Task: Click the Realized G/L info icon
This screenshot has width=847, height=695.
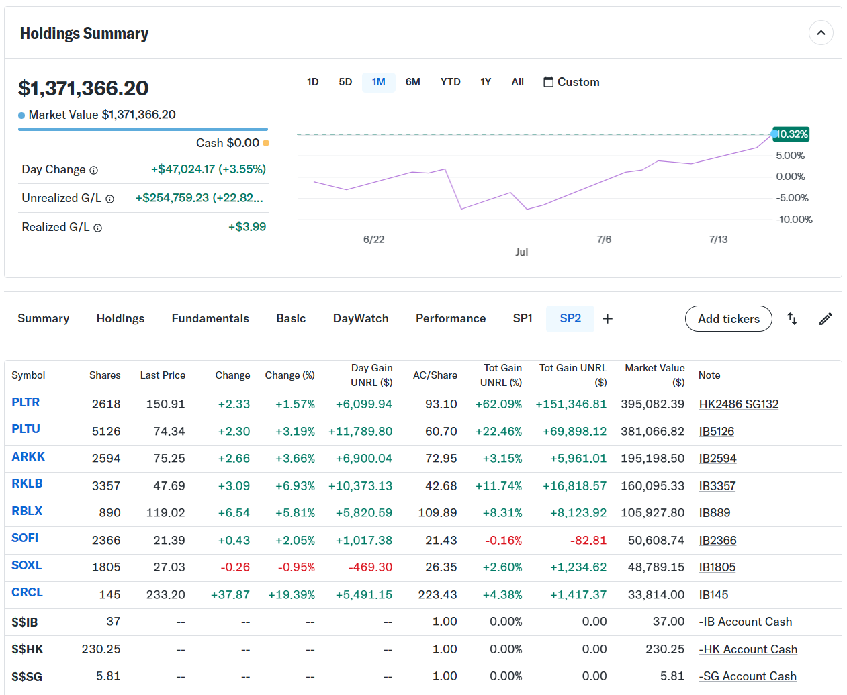Action: (x=98, y=228)
